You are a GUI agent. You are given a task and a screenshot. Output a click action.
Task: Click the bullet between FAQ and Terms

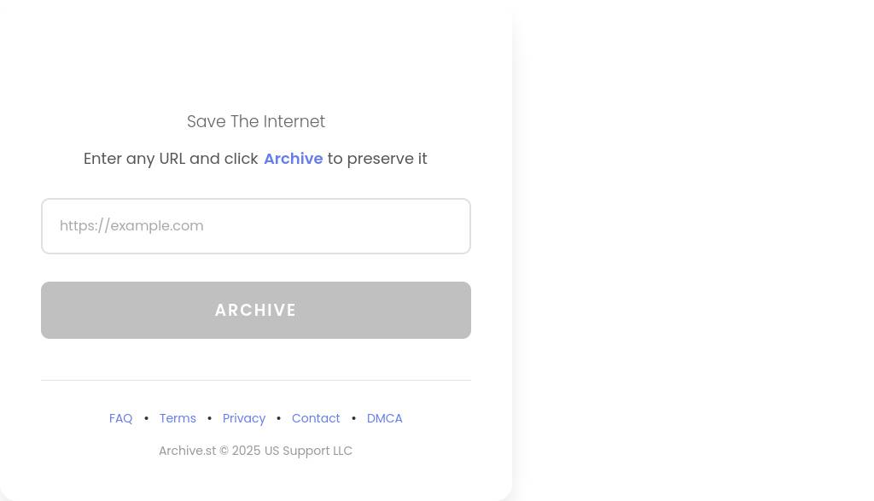click(146, 418)
